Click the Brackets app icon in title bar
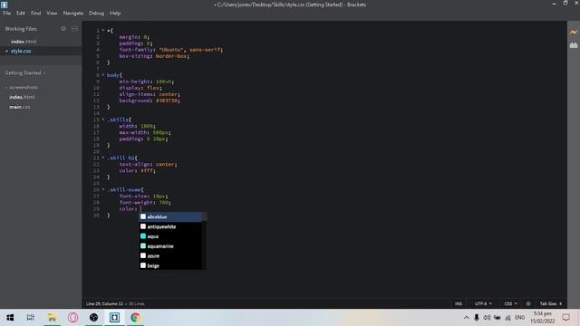580x326 pixels. [4, 5]
